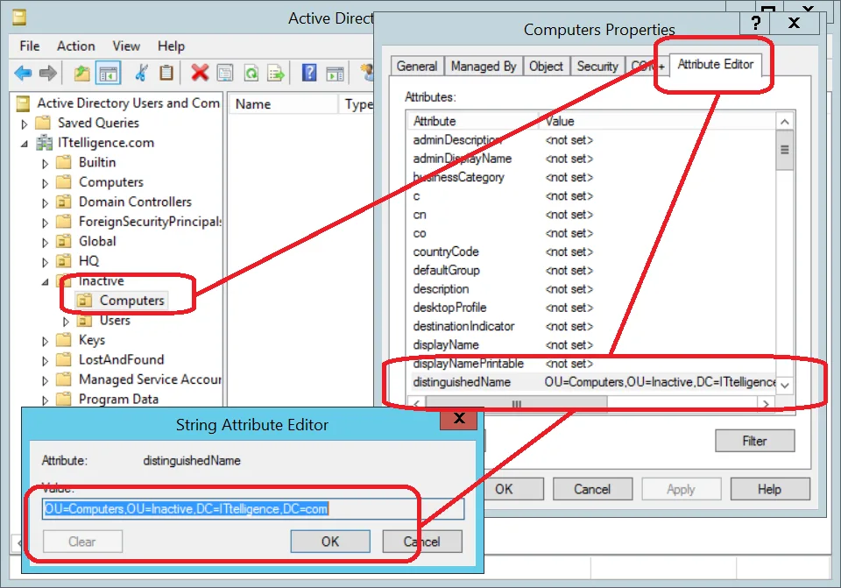Collapse the Inactive OU
Image resolution: width=841 pixels, height=588 pixels.
click(45, 281)
